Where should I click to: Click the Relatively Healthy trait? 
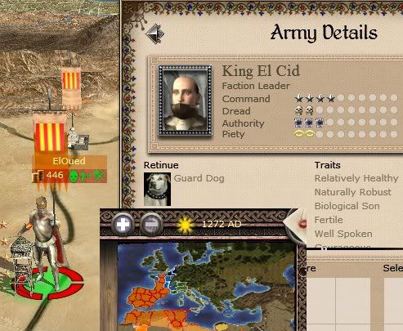(356, 178)
